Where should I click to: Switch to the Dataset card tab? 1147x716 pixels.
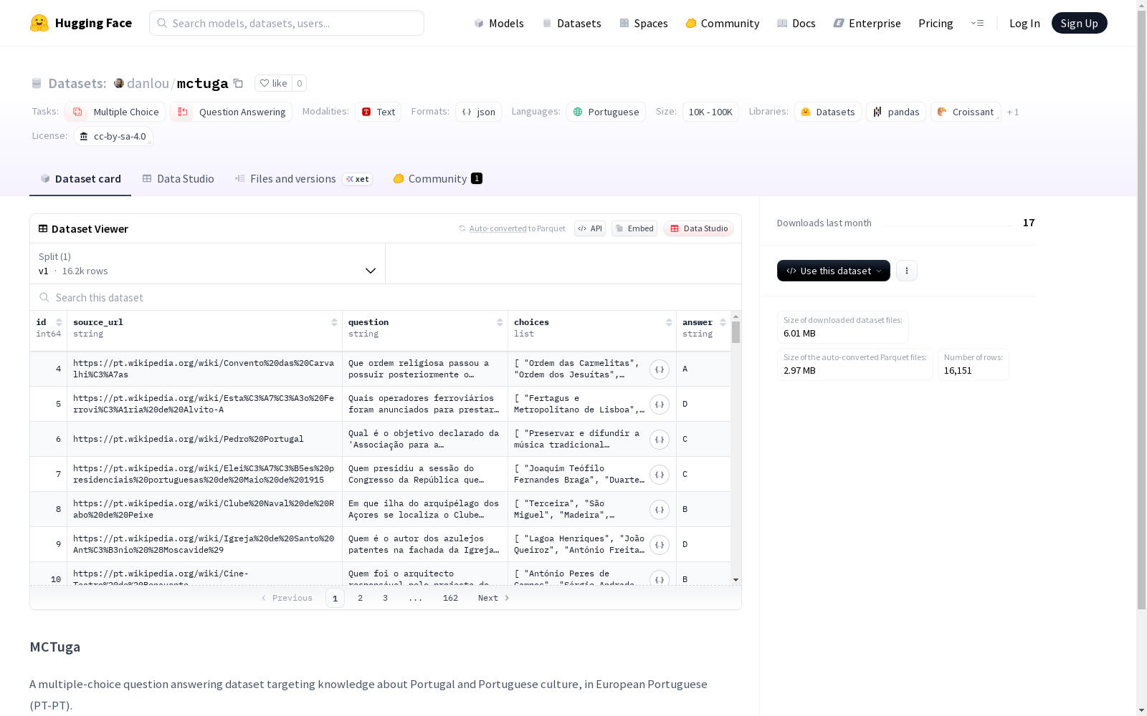80,179
